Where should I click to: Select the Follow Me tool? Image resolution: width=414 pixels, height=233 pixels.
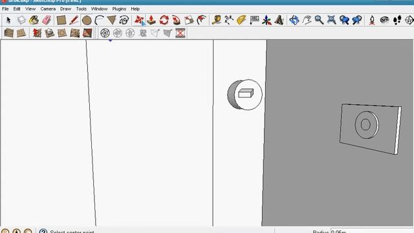point(177,20)
